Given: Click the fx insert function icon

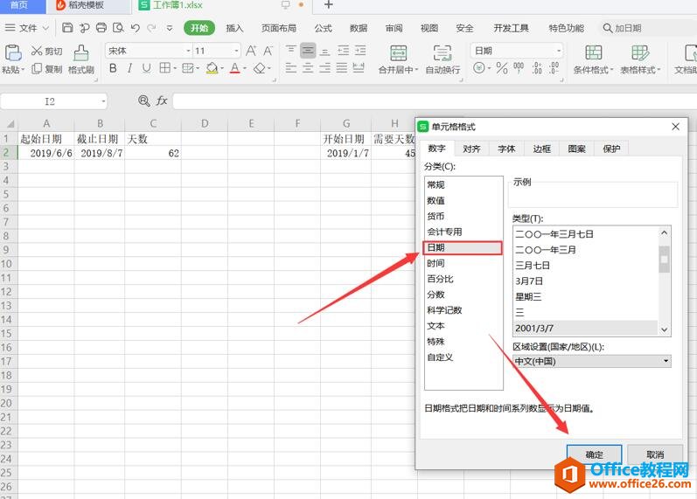Looking at the screenshot, I should tap(162, 101).
